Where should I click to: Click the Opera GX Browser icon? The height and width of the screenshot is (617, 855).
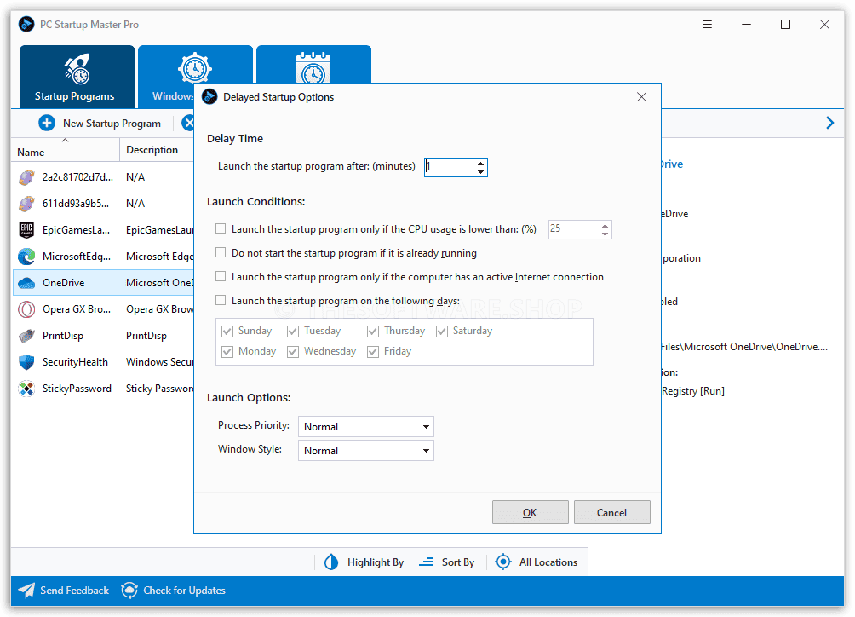[26, 309]
